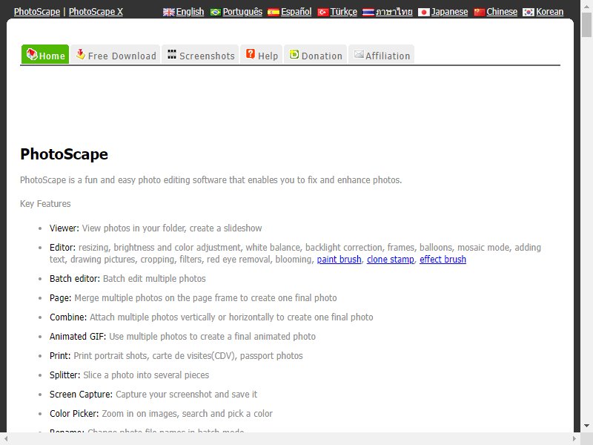Click the Turkey flag icon

(x=323, y=12)
